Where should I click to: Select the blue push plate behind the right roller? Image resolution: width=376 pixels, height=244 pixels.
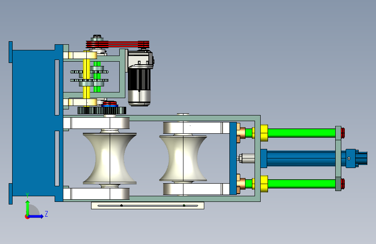(x=233, y=158)
